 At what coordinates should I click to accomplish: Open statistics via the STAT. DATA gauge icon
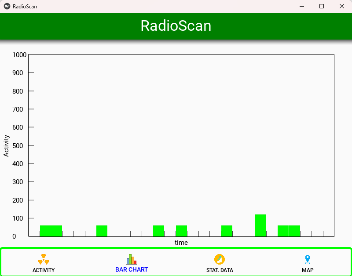(220, 259)
